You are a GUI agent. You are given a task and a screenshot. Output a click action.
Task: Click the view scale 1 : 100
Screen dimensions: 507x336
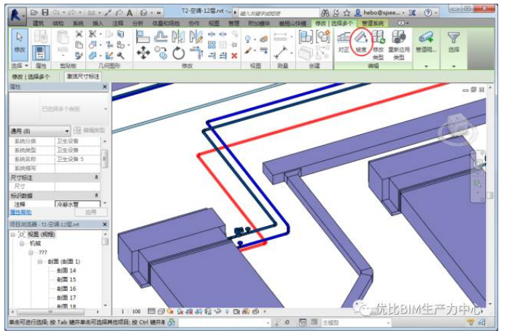(x=131, y=311)
